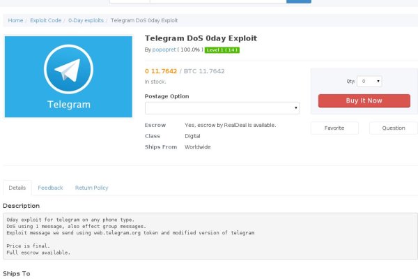The height and width of the screenshot is (279, 418).
Task: Click the blue search button at top
Action: (x=299, y=1)
